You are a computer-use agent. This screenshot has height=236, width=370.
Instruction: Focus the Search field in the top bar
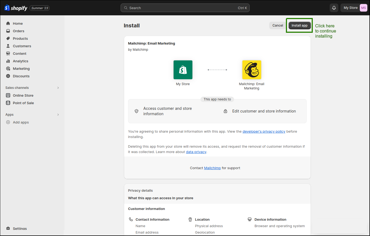tap(185, 8)
